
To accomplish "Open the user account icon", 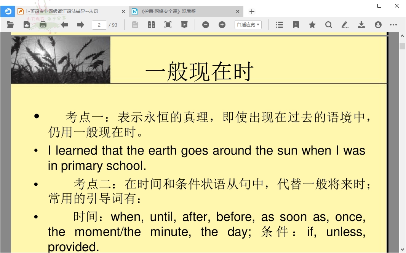I will pos(377,24).
